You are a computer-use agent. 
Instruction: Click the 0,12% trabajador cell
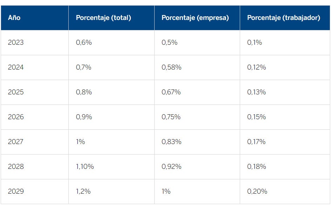257,67
